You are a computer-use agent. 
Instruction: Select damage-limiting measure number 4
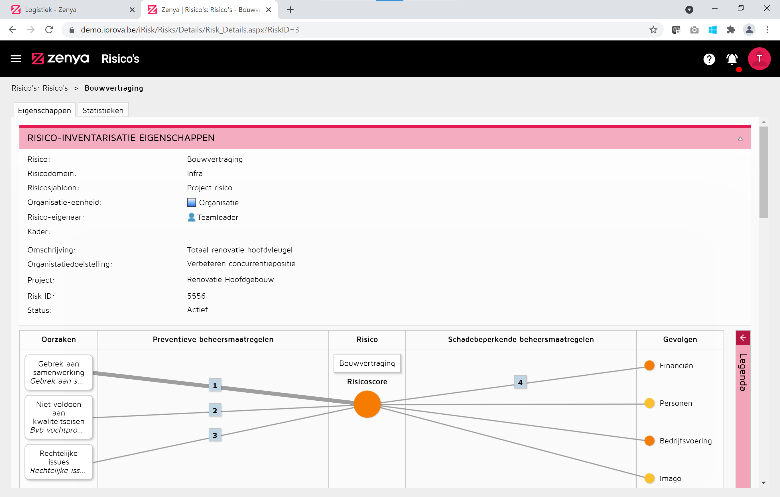520,382
